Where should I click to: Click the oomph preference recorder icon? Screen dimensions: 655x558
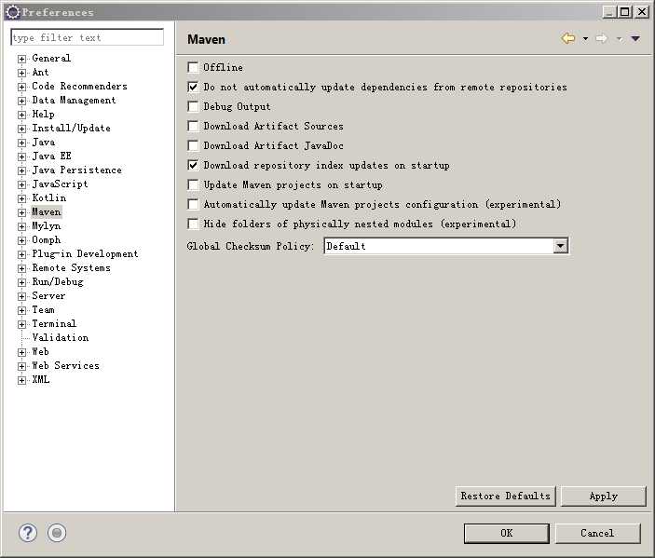tap(57, 533)
